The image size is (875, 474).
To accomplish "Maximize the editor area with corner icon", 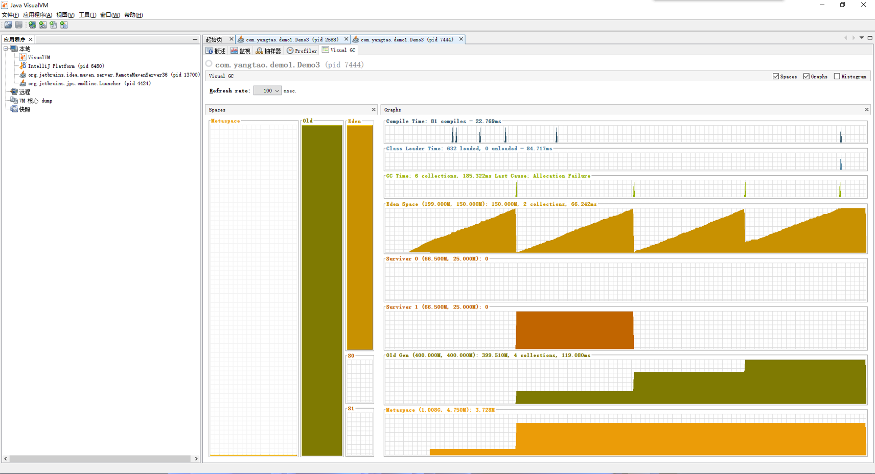I will pos(870,38).
